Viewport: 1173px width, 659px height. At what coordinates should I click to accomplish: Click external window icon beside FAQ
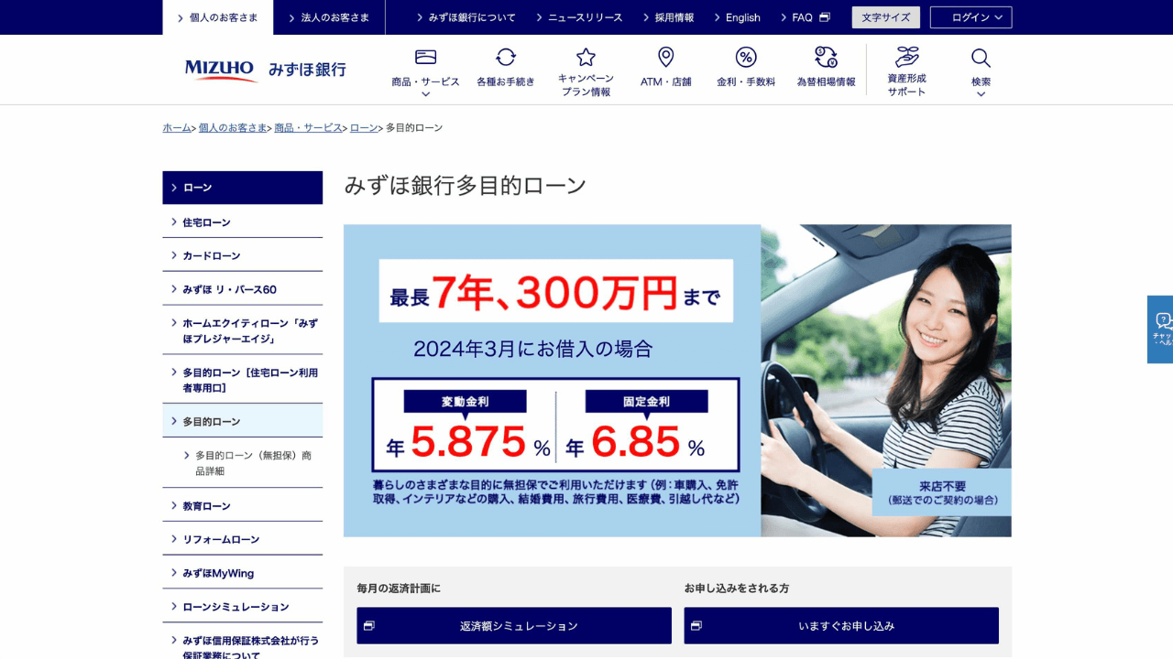[825, 17]
